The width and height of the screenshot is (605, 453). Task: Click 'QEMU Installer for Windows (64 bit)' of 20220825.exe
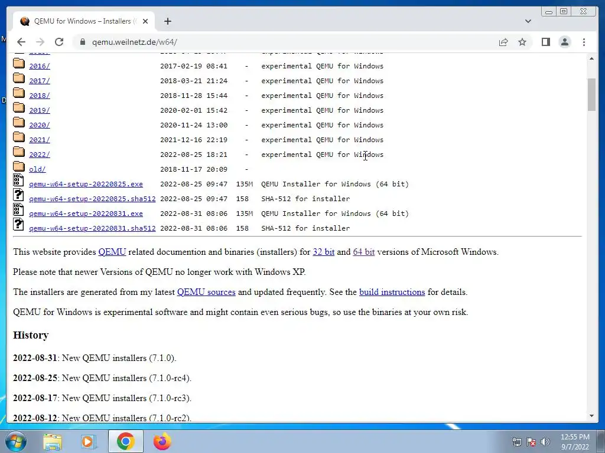(x=334, y=184)
